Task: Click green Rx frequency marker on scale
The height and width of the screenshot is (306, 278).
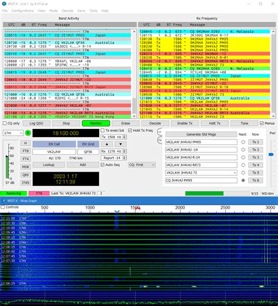Action: 117,211
